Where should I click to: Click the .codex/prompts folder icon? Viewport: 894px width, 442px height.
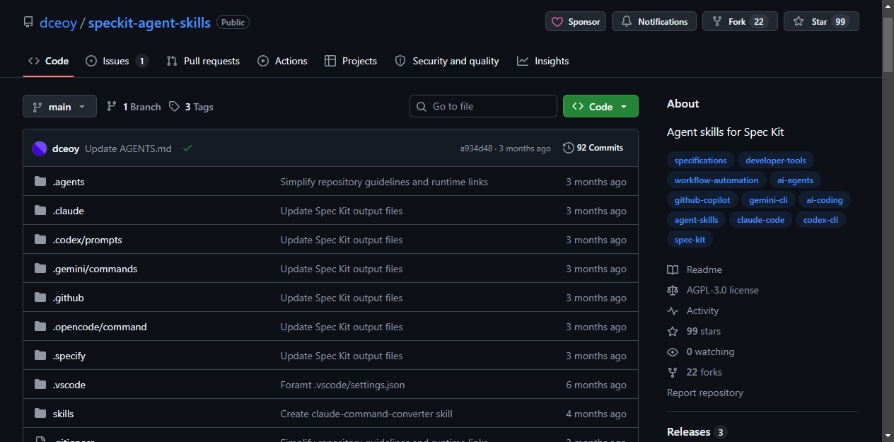40,240
